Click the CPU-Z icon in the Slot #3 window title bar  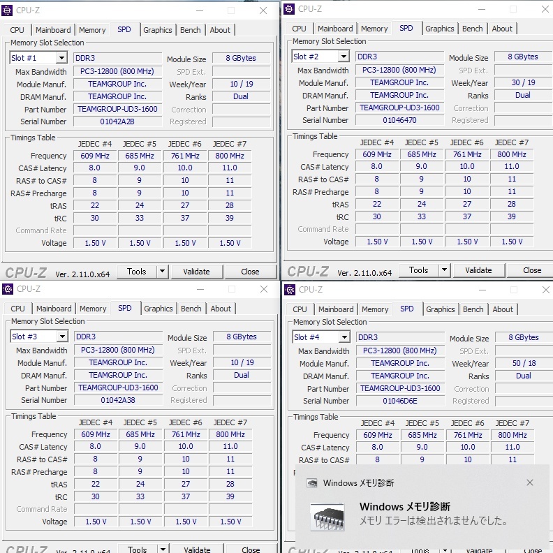click(8, 289)
